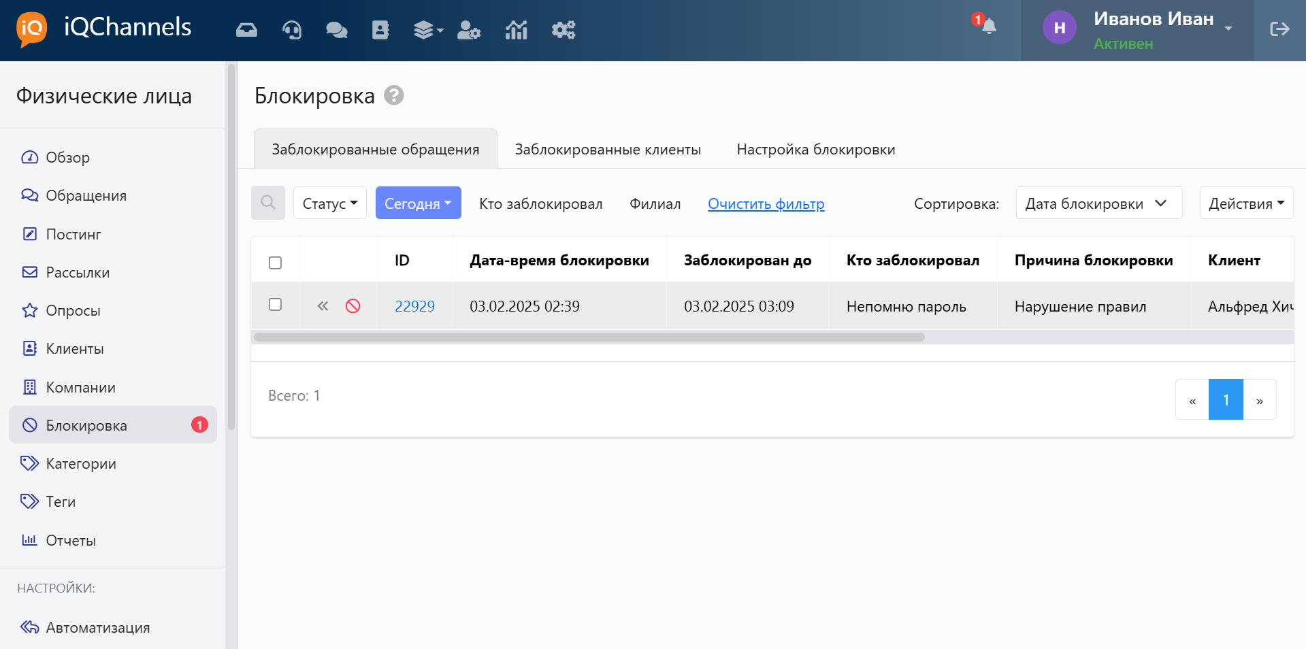Open Категории in the sidebar
Viewport: 1306px width, 649px height.
pyautogui.click(x=112, y=463)
